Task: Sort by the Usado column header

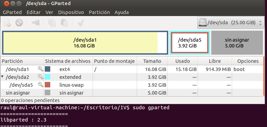Action: [183, 61]
